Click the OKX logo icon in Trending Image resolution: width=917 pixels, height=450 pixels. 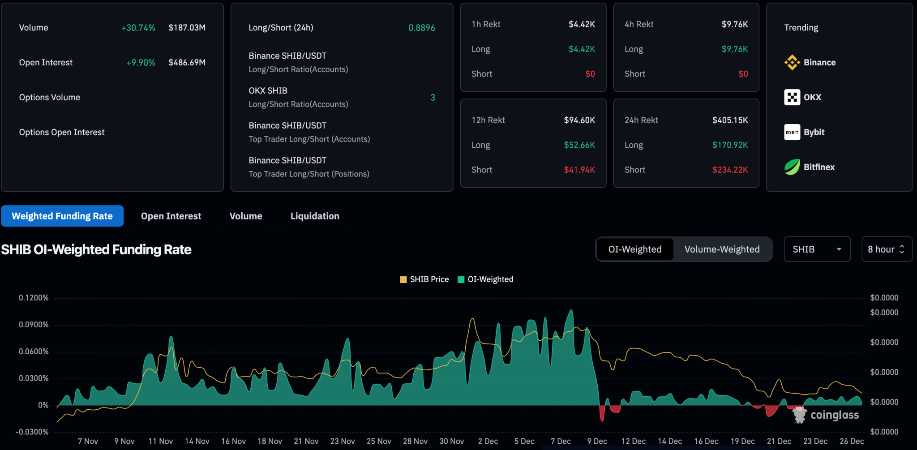pos(792,97)
